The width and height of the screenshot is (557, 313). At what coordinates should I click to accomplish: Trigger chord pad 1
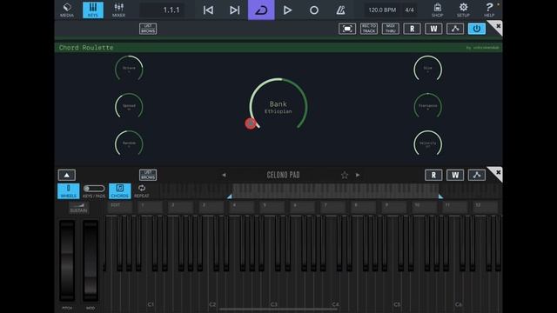[x=151, y=207]
